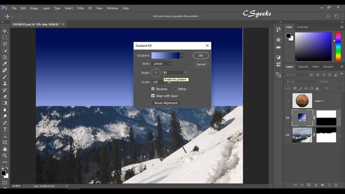Image resolution: width=345 pixels, height=194 pixels.
Task: Confirm Gradient Fill with OK
Action: click(201, 56)
